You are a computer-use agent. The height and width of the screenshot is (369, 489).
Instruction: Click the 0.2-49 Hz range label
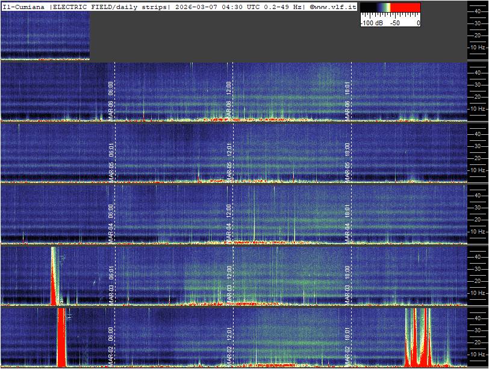282,6
